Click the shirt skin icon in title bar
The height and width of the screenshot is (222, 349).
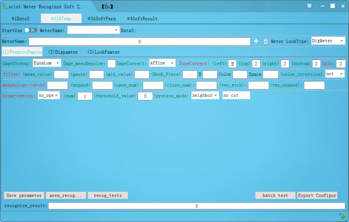pyautogui.click(x=309, y=6)
